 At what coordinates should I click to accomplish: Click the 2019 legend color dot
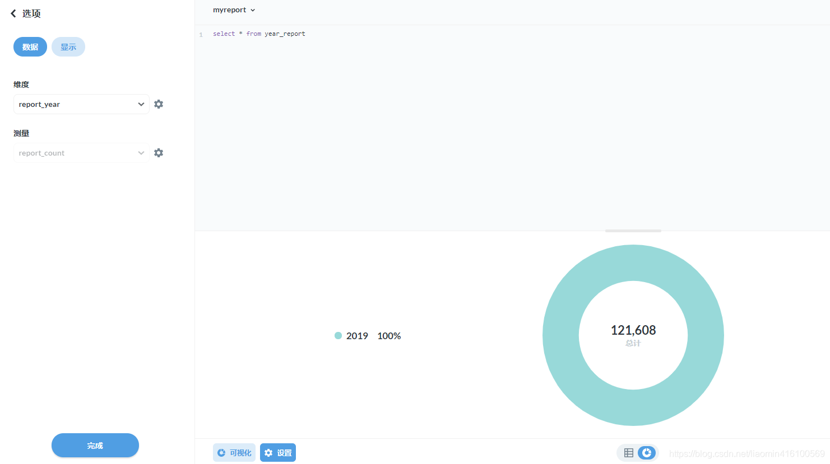pyautogui.click(x=338, y=336)
